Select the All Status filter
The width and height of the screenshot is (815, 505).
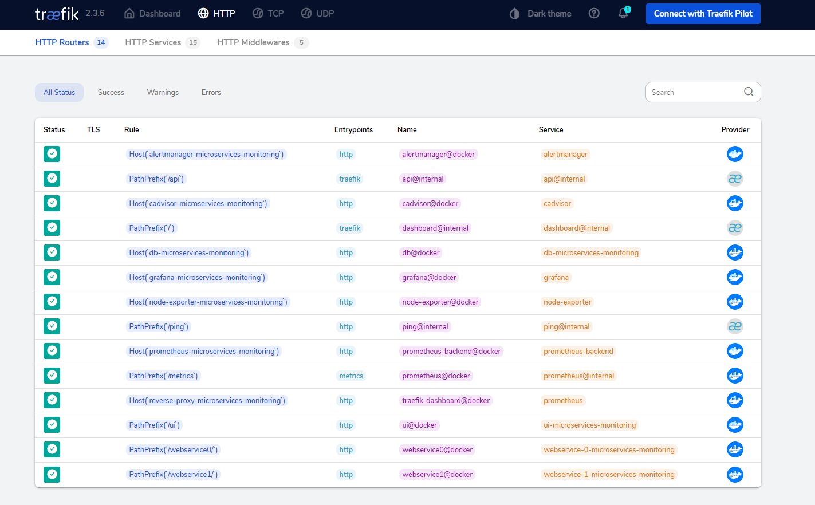point(59,92)
